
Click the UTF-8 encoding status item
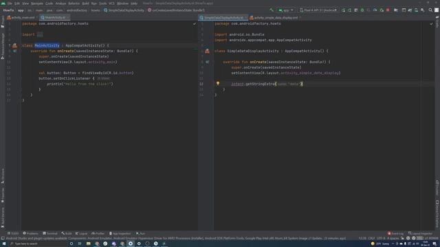click(381, 238)
